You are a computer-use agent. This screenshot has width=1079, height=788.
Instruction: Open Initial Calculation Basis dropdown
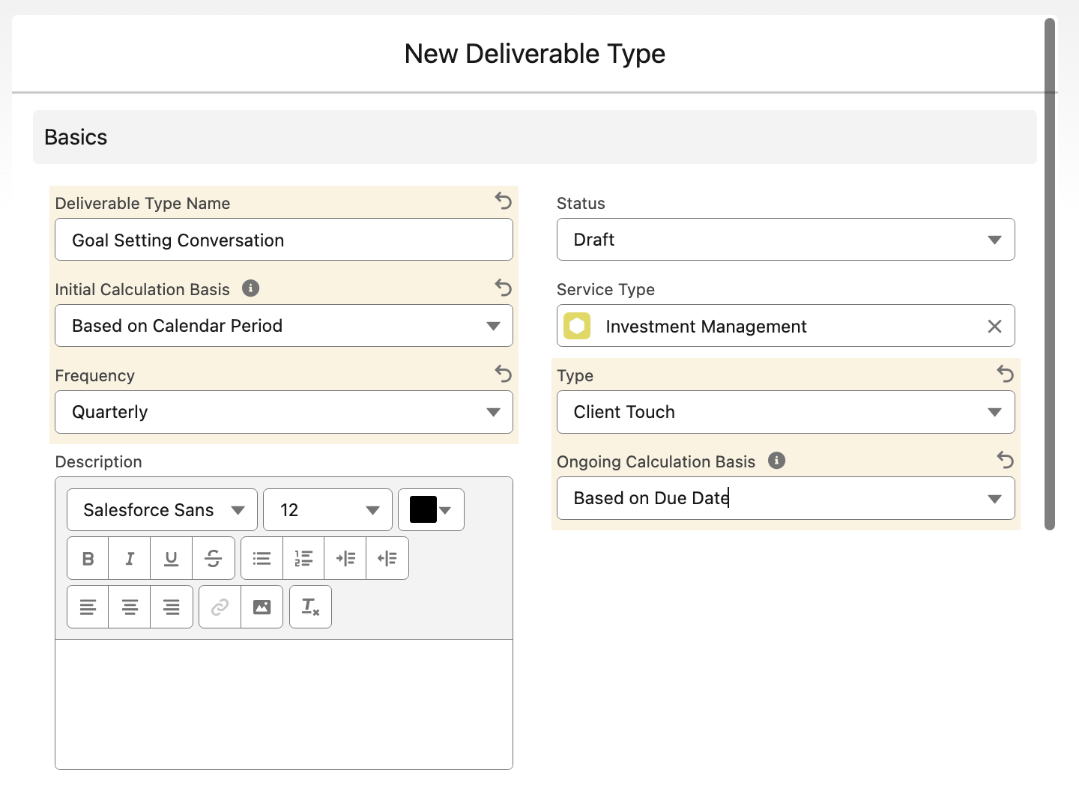click(284, 326)
